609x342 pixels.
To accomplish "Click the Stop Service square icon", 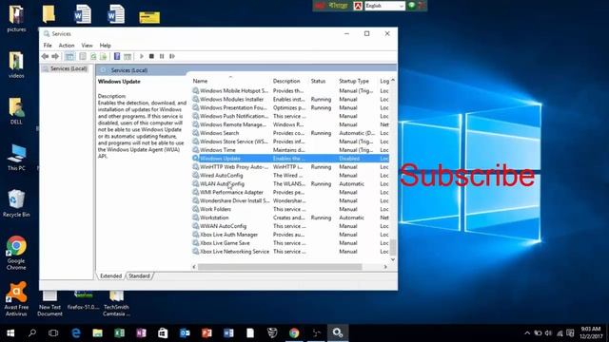I will (x=151, y=56).
